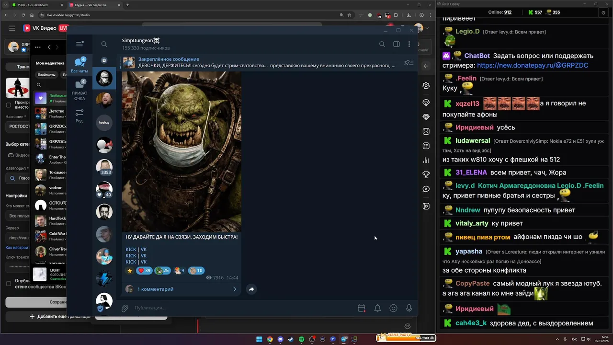613x345 pixels.
Task: Click the Meme Party progress bar widget
Action: [406, 338]
